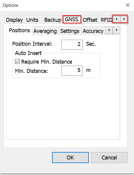The height and width of the screenshot is (175, 134).
Task: Click the Cancel button
Action: pos(109,157)
